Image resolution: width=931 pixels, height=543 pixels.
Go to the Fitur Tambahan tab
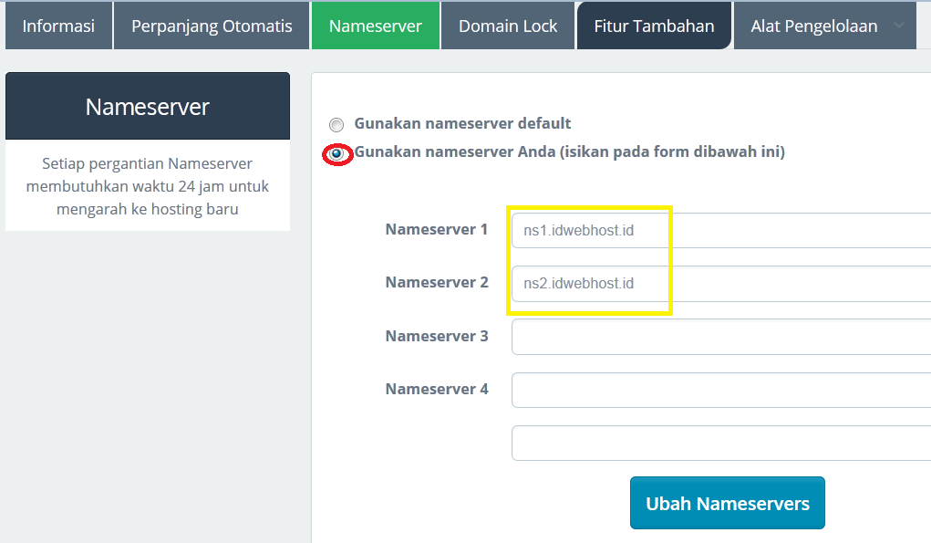coord(654,26)
